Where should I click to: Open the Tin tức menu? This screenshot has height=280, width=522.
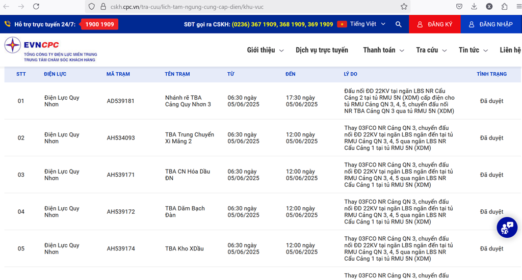473,50
